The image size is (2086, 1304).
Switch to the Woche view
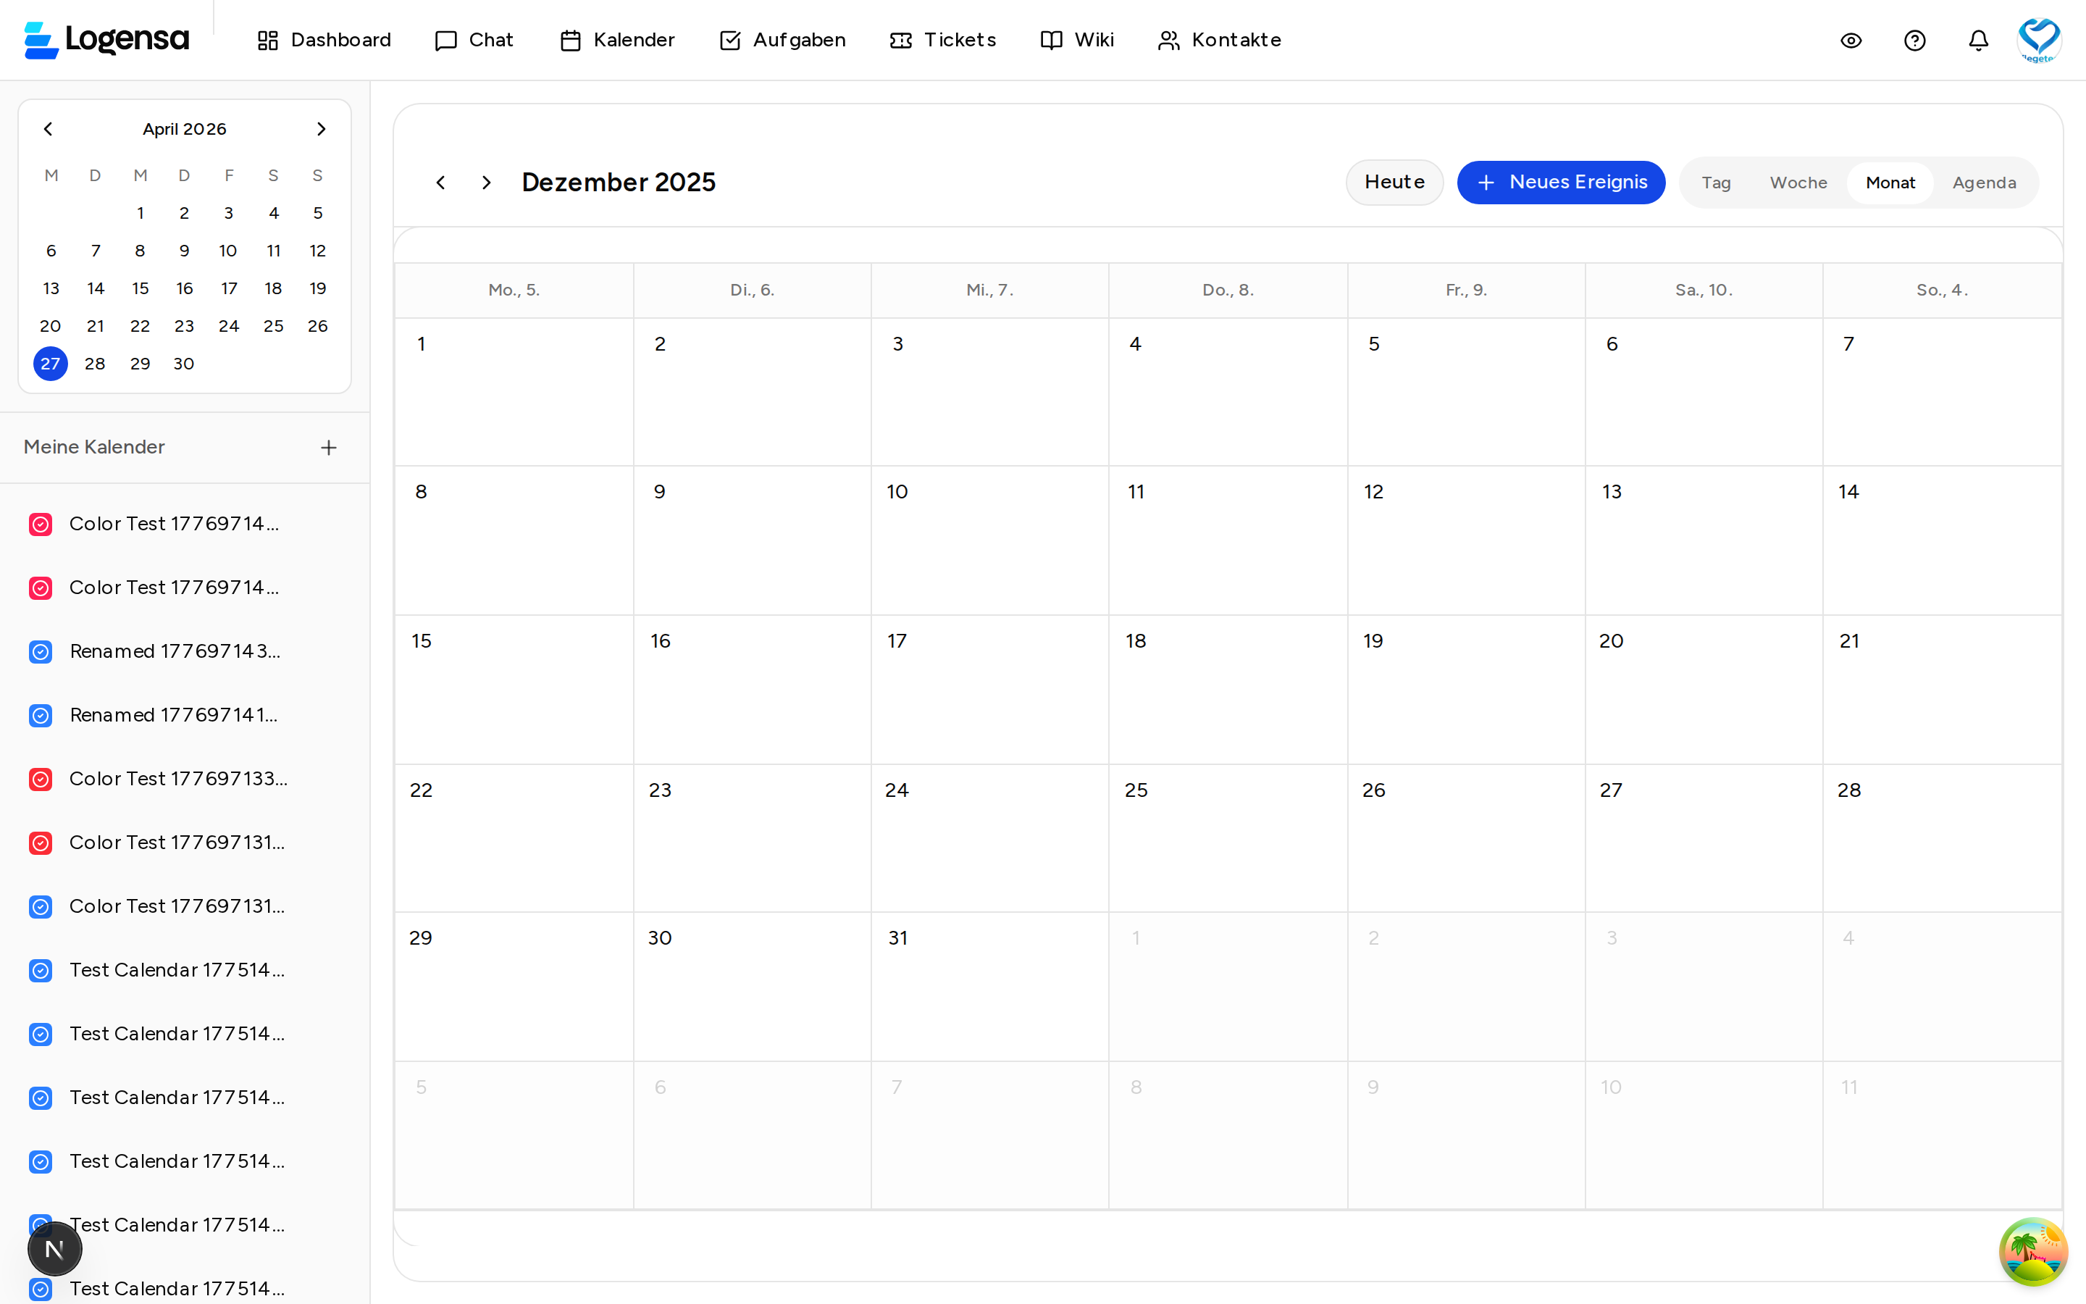tap(1798, 182)
